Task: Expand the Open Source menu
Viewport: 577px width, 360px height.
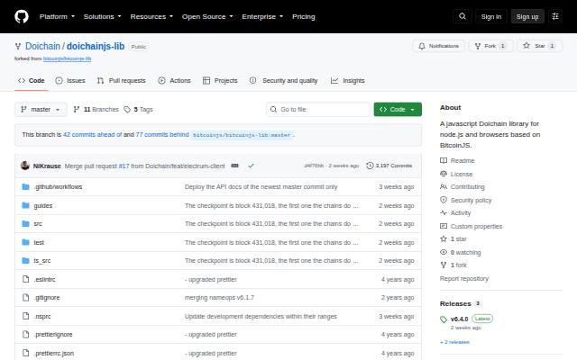Action: 207,16
